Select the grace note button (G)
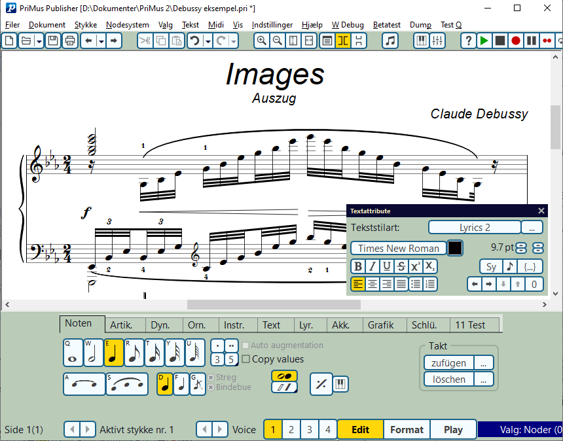 click(198, 384)
